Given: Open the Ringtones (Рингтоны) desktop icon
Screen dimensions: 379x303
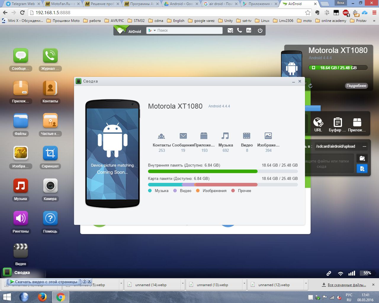Looking at the screenshot, I should (21, 218).
